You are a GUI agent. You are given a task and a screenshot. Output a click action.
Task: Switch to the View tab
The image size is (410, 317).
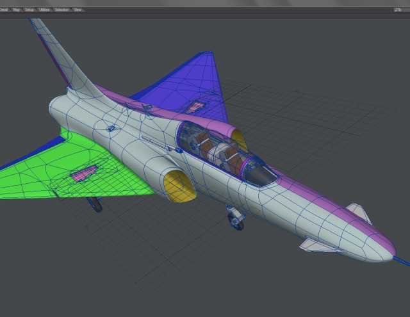pos(78,10)
